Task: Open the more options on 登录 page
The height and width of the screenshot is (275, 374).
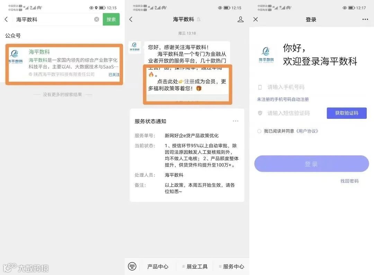Action: [365, 19]
